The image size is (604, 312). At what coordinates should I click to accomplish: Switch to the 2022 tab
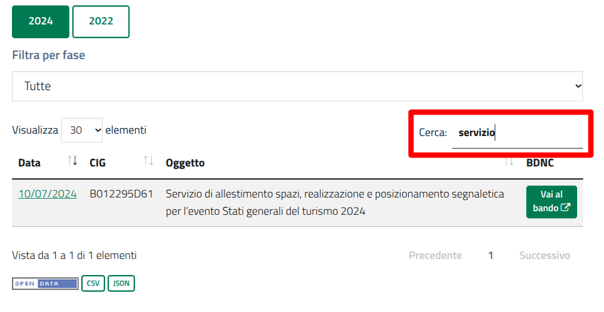tap(101, 21)
